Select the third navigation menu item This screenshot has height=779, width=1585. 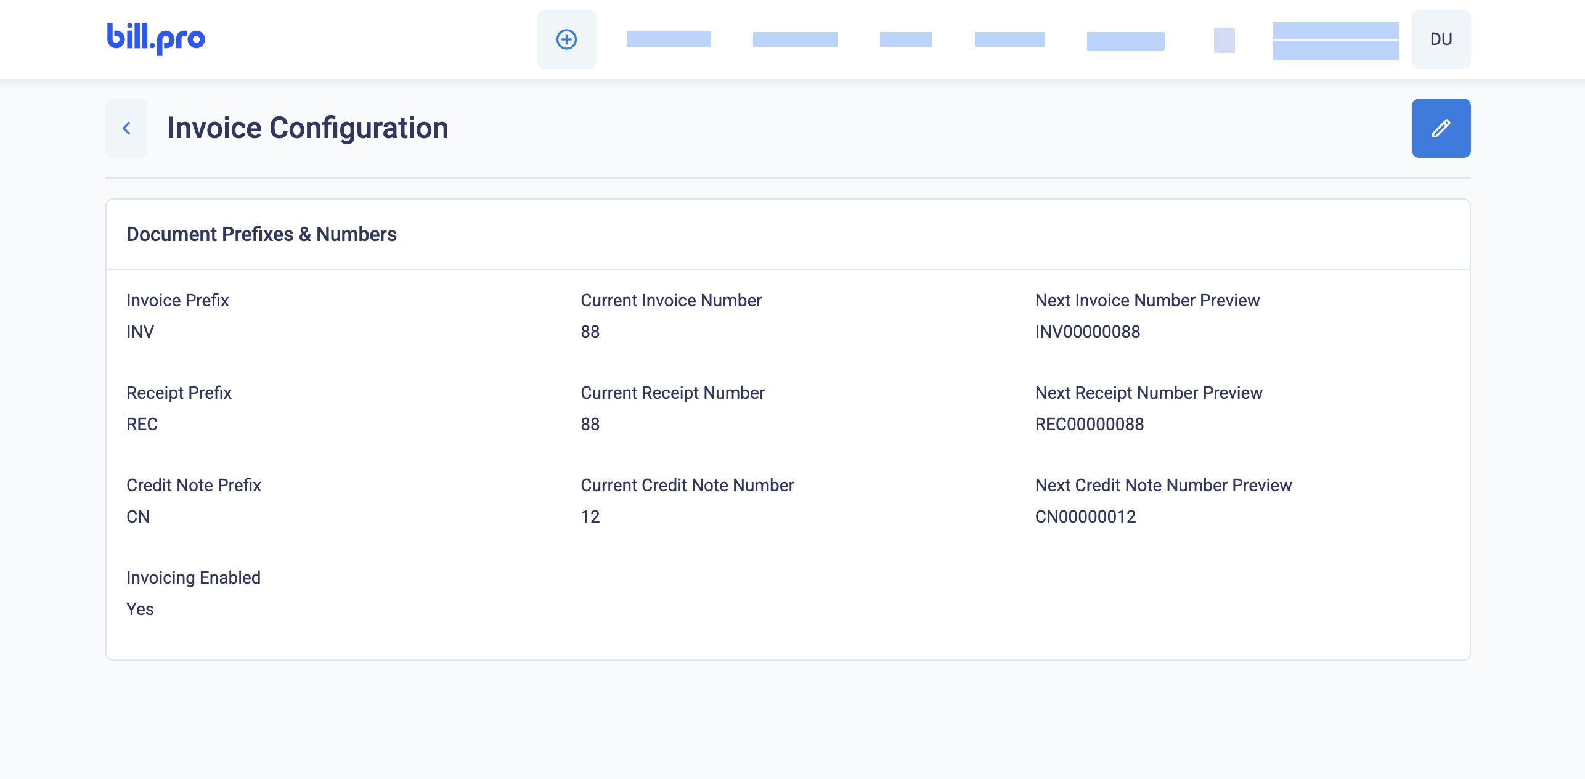pyautogui.click(x=905, y=39)
